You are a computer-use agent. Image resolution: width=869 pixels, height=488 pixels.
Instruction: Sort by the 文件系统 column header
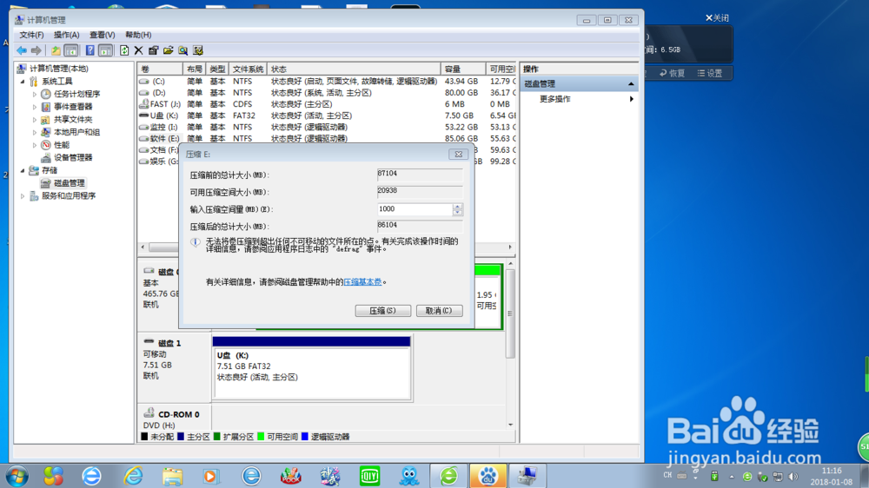pyautogui.click(x=248, y=69)
